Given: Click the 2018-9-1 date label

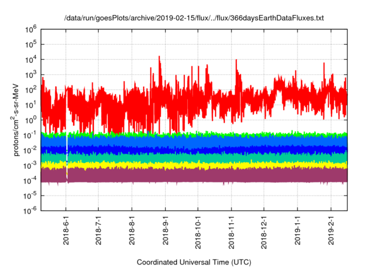Looking at the screenshot, I should coord(165,230).
